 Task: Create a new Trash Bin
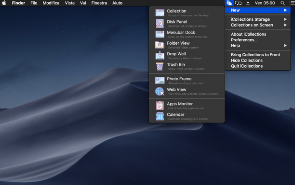click(x=187, y=66)
